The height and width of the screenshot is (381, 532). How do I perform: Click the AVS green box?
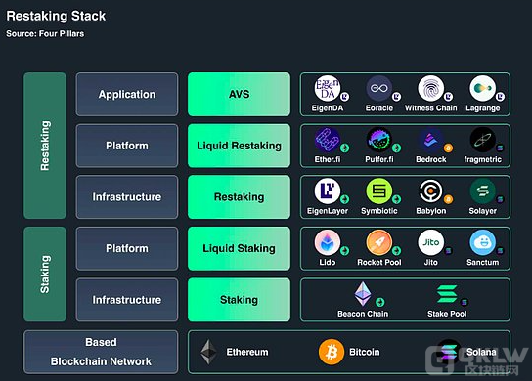[239, 94]
